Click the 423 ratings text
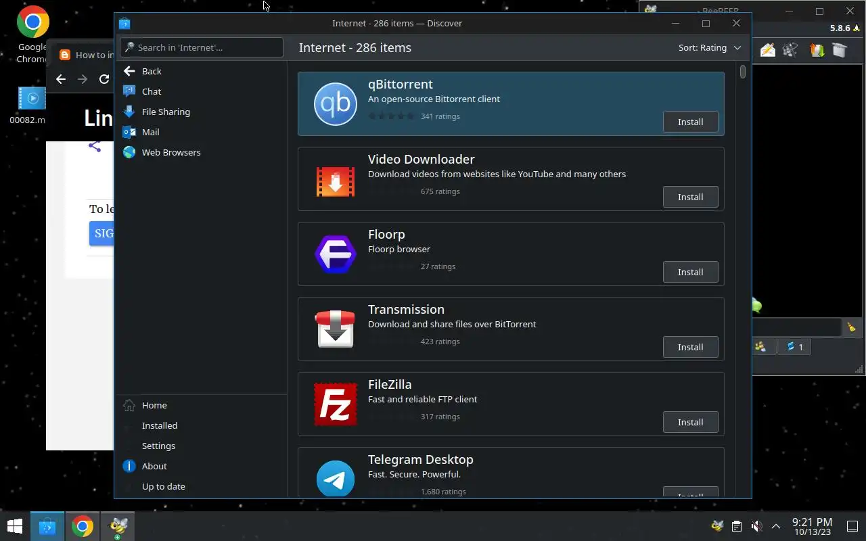The width and height of the screenshot is (866, 541). (440, 342)
